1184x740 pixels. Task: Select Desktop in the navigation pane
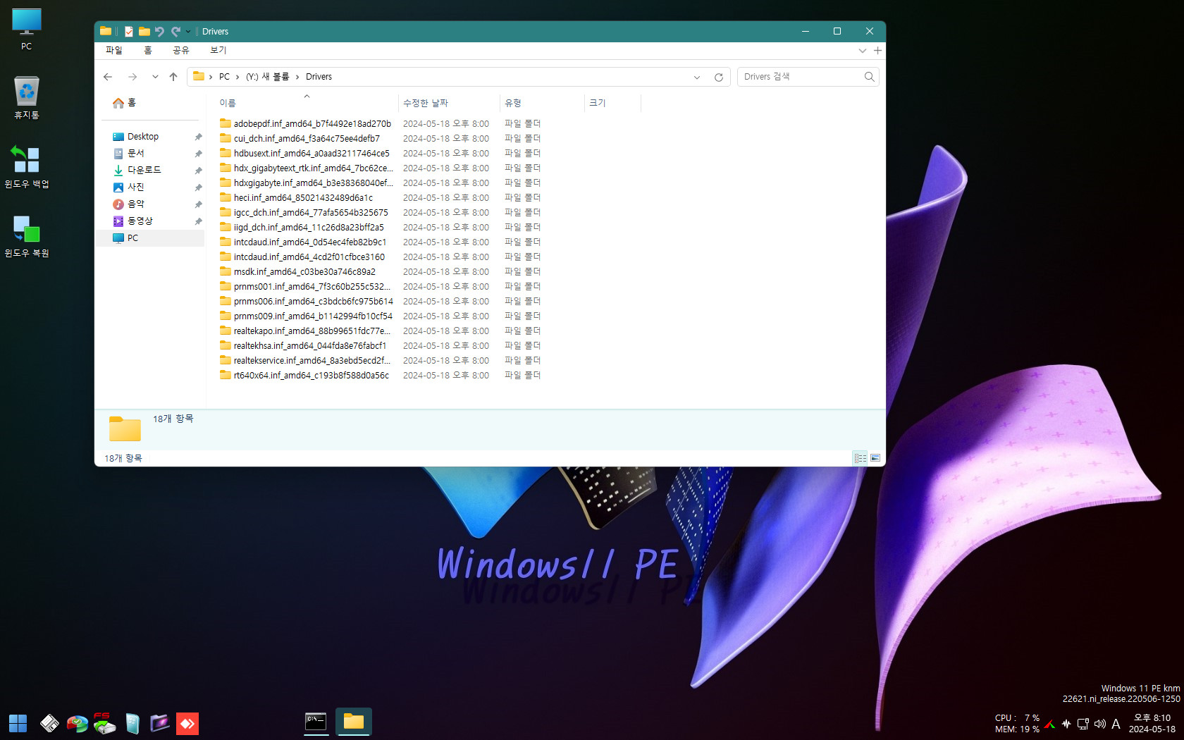151,137
